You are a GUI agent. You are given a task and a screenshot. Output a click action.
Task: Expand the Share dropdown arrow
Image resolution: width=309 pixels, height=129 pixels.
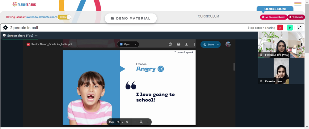[x=218, y=45]
